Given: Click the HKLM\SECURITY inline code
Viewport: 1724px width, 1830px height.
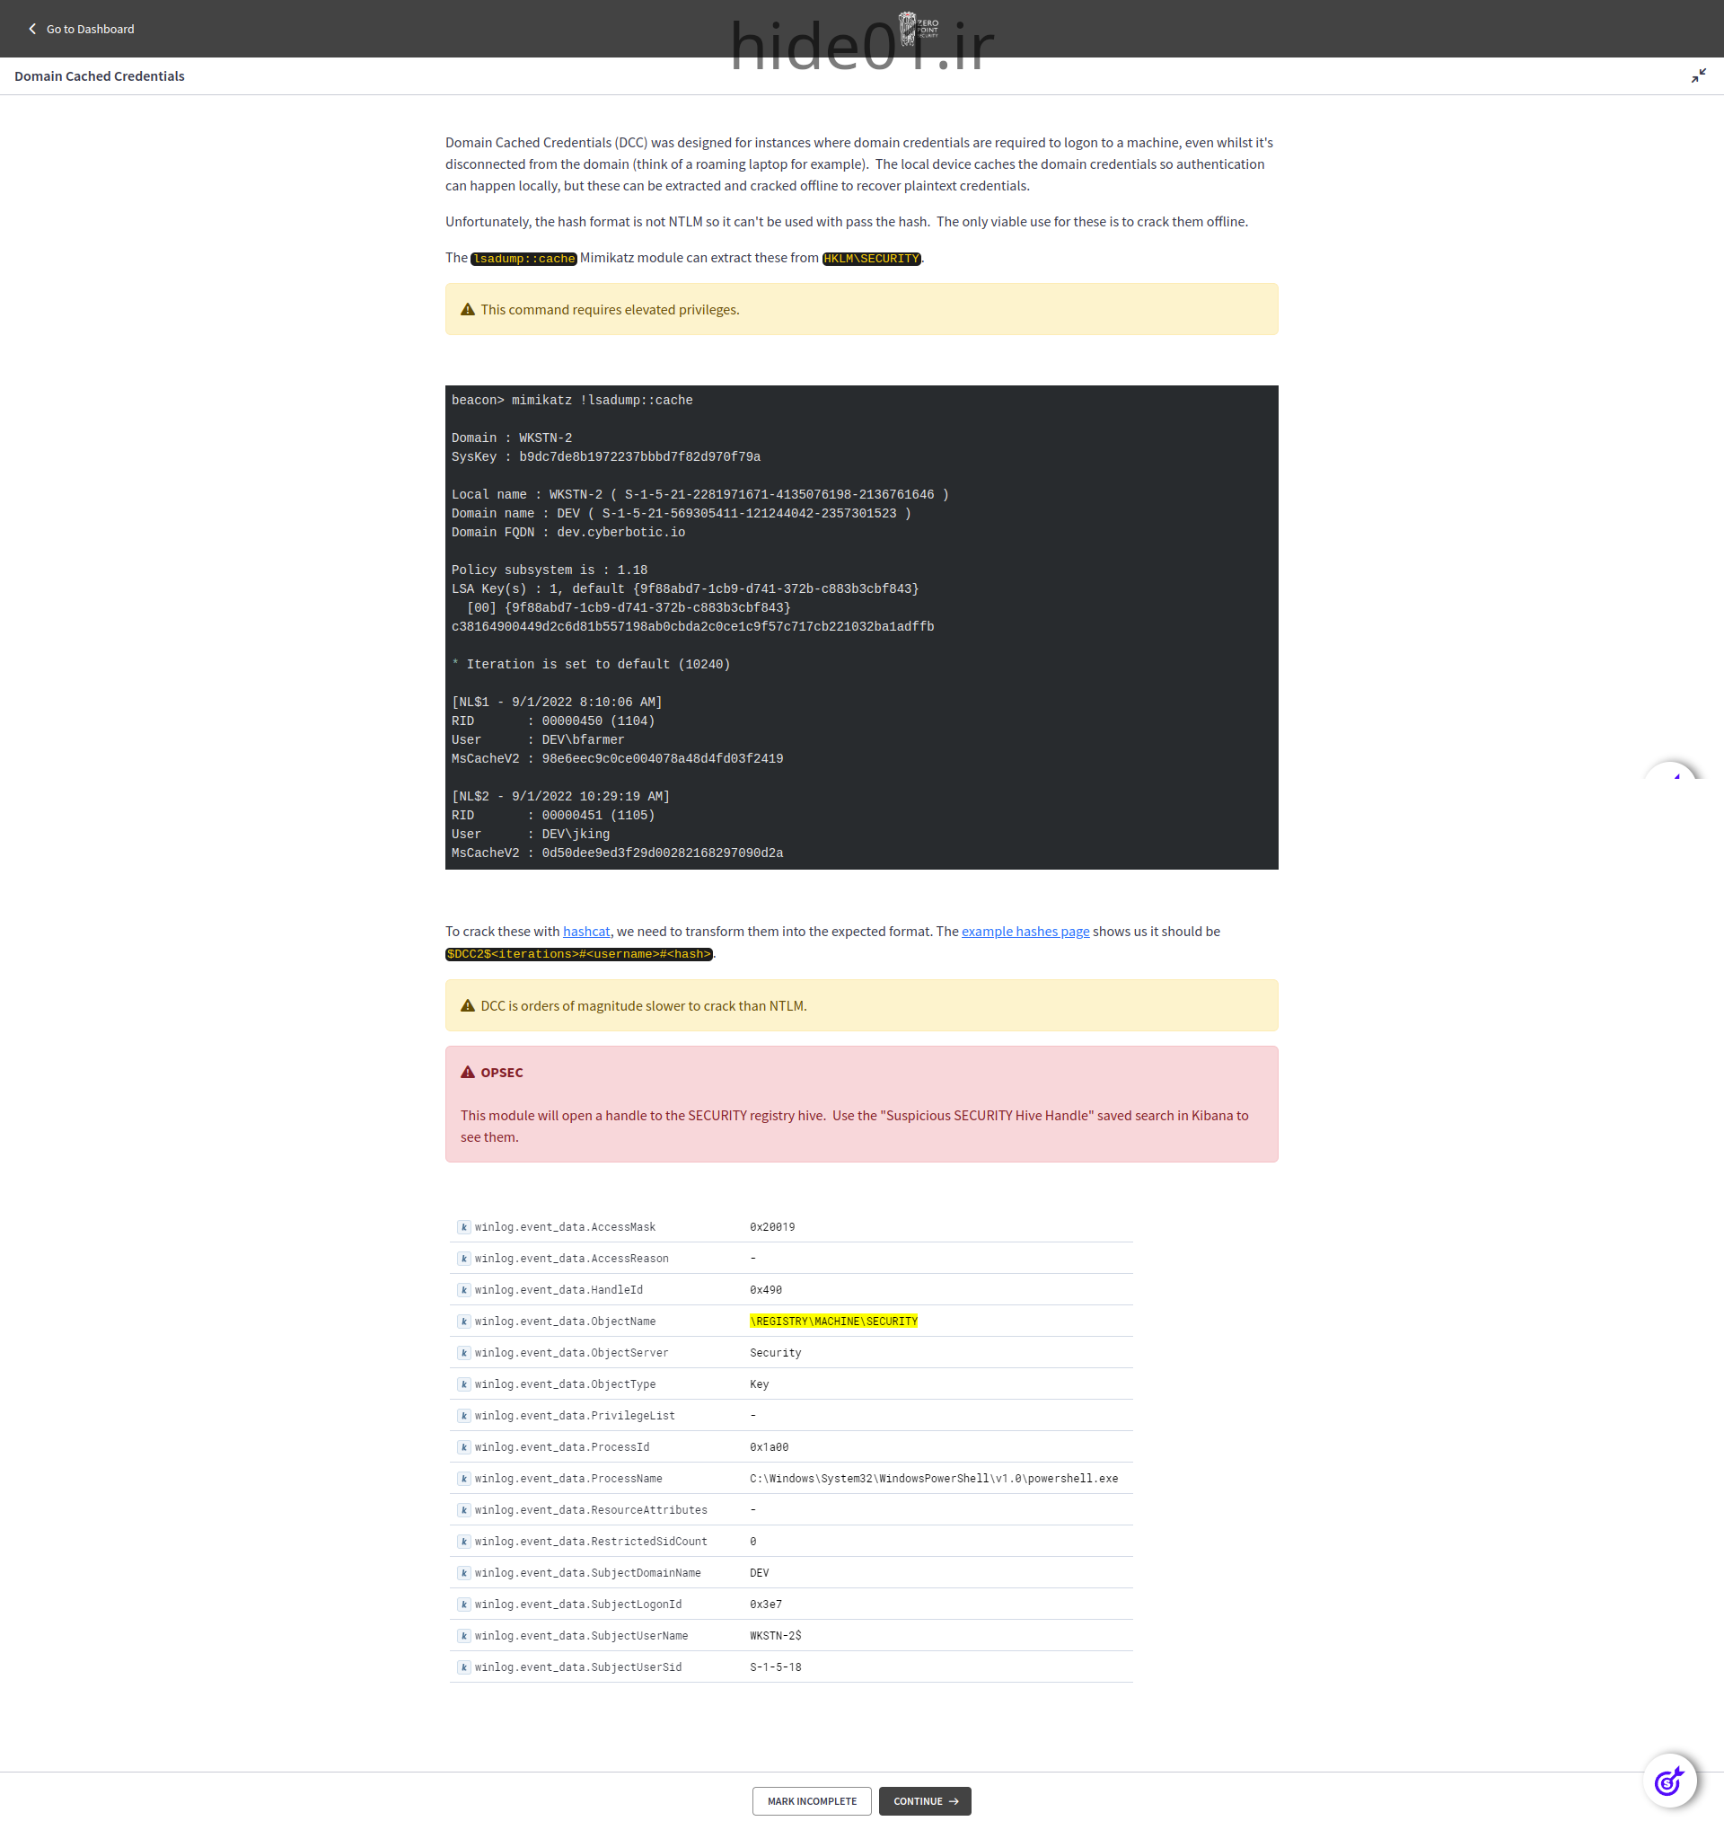Looking at the screenshot, I should [871, 259].
